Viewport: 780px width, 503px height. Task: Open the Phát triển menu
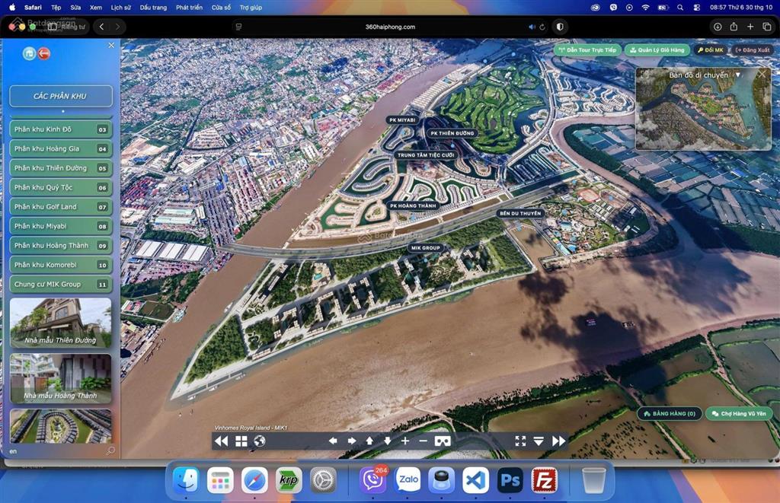[189, 8]
